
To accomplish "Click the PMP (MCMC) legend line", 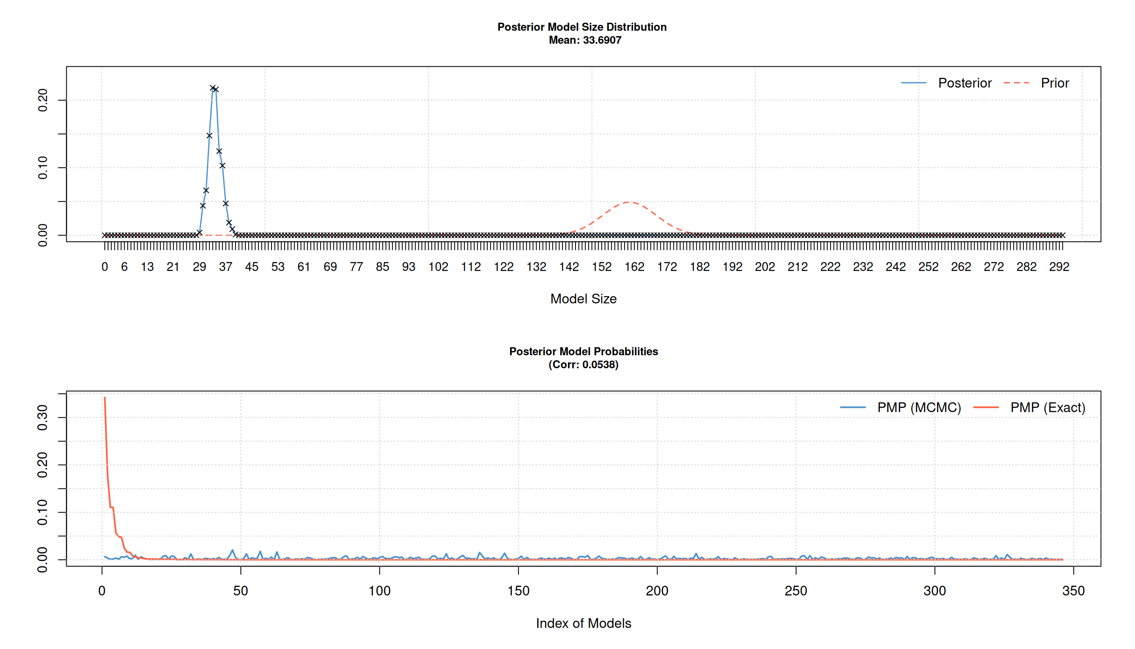I will [x=853, y=407].
